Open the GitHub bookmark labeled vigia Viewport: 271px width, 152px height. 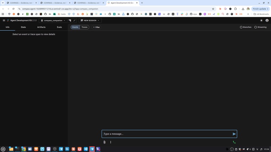coord(193,14)
